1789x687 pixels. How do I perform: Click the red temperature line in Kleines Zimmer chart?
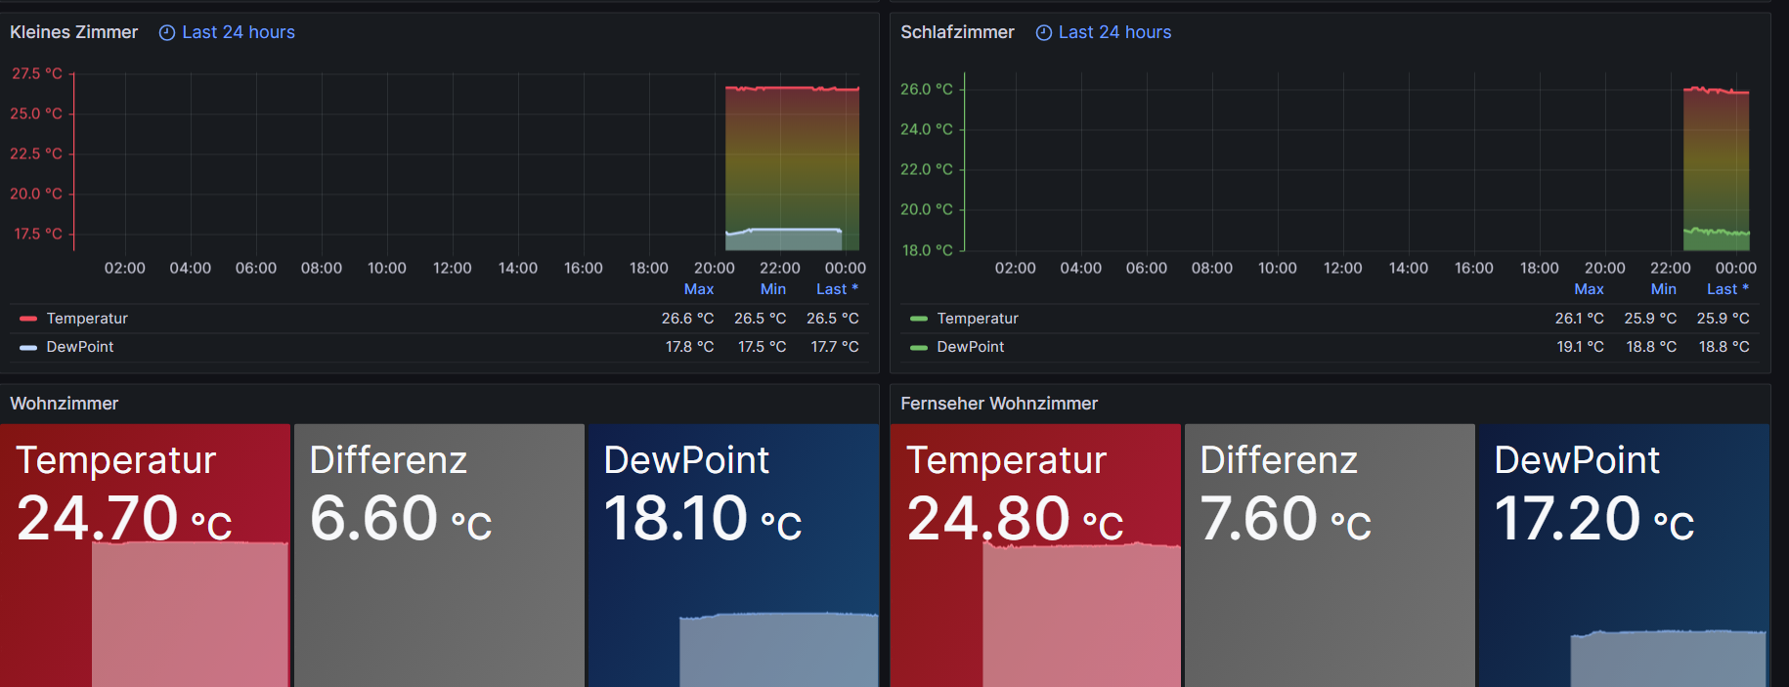click(x=792, y=88)
